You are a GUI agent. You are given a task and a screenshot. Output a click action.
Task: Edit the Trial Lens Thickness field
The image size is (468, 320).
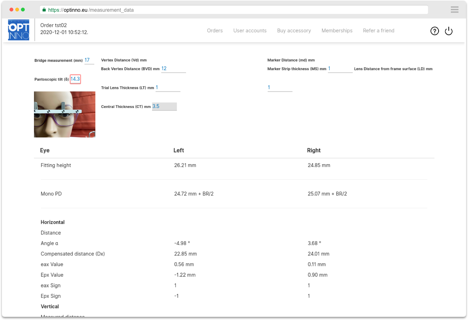[x=168, y=88]
